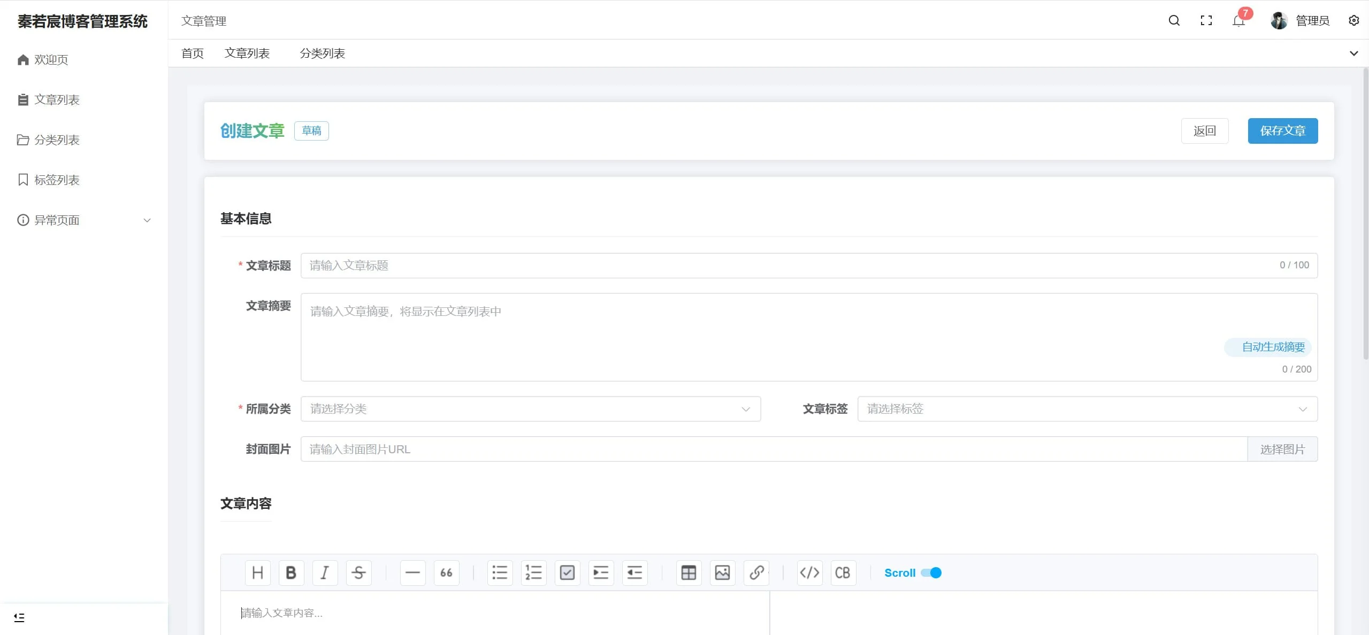Insert a table using toolbar icon

[x=689, y=572]
